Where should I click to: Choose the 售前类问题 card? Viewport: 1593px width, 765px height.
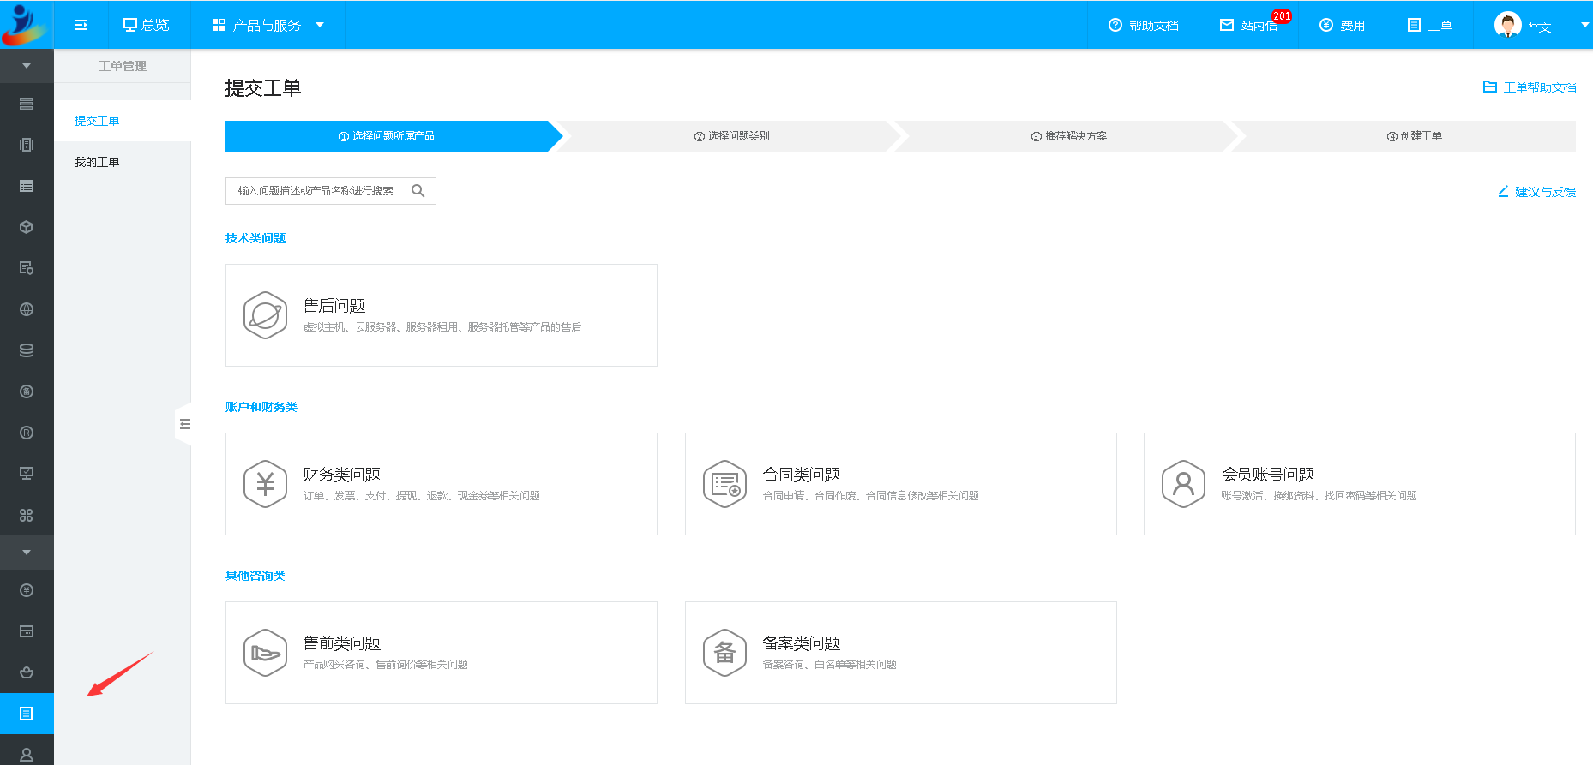(x=442, y=653)
